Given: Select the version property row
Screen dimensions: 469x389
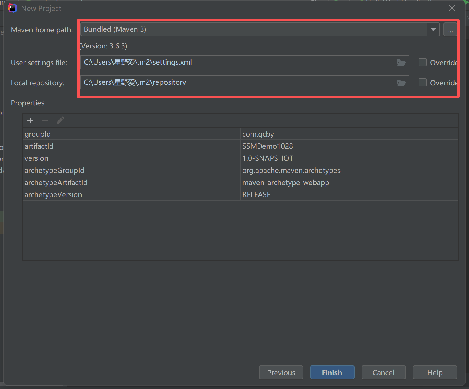Looking at the screenshot, I should tap(240, 158).
